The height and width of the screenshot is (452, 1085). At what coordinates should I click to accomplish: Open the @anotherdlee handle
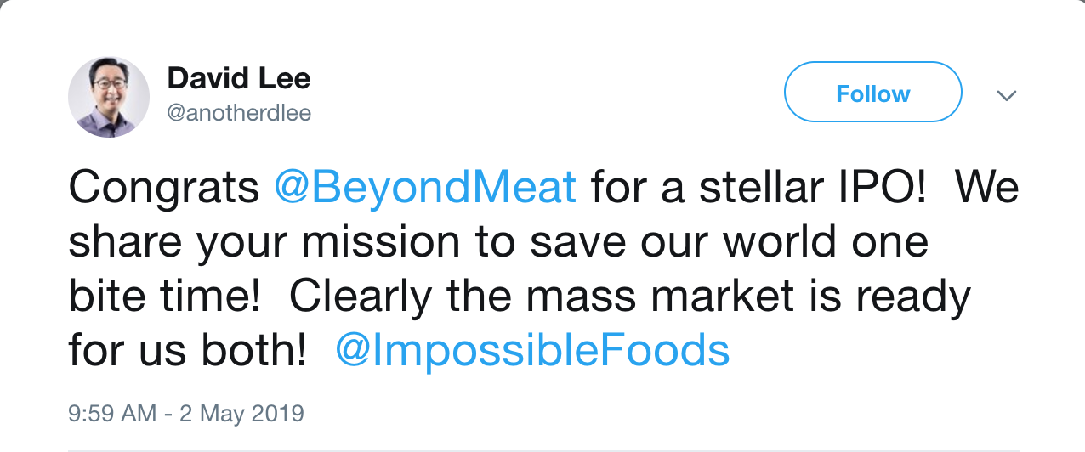(x=239, y=113)
